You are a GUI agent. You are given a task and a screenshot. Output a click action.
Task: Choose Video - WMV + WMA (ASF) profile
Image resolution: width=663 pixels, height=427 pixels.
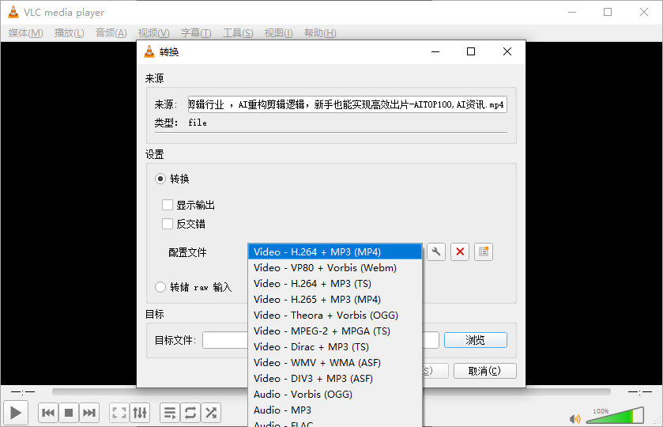click(335, 363)
